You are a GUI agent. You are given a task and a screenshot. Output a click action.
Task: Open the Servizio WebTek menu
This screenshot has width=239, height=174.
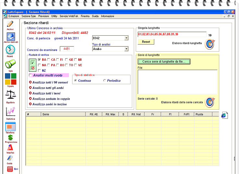69,16
